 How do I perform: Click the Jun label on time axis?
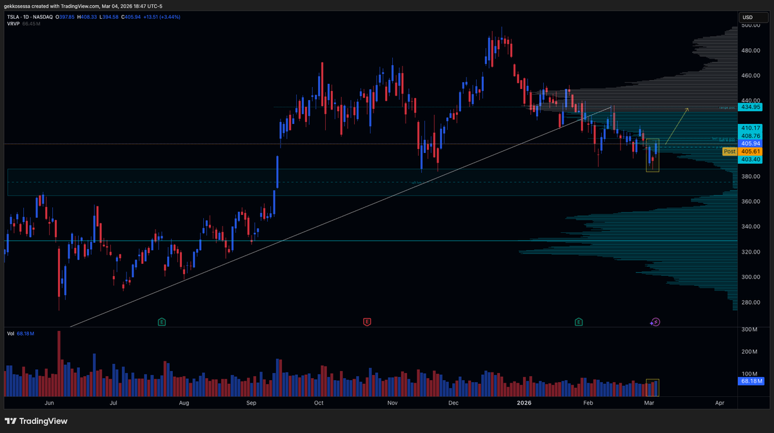pyautogui.click(x=49, y=403)
